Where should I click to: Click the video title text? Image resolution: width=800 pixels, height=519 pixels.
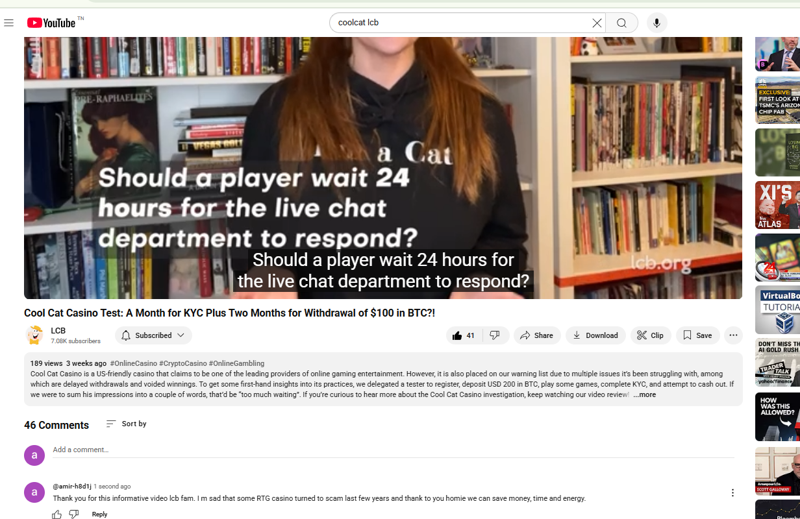tap(229, 313)
